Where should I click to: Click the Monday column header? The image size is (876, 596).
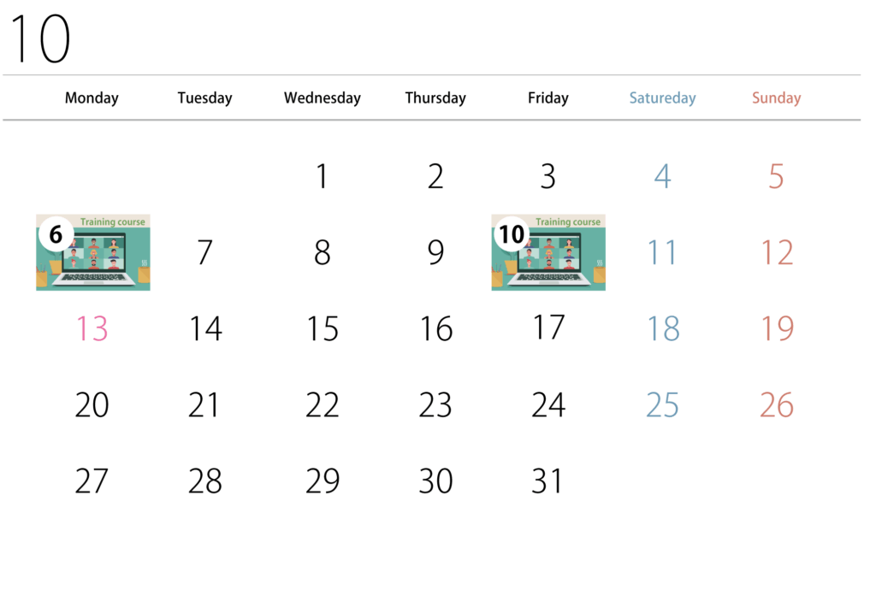92,97
